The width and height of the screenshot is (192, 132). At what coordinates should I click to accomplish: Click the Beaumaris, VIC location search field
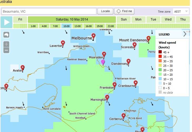tap(49, 12)
